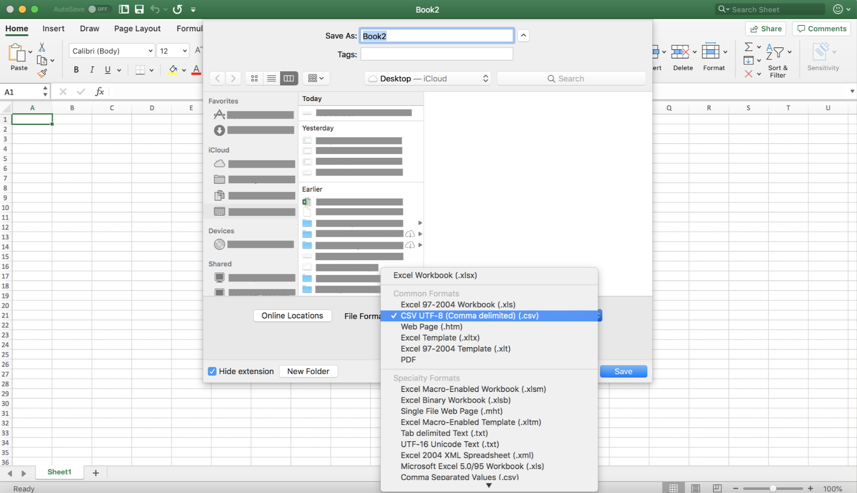Click the Page Break Preview status icon

tap(717, 488)
